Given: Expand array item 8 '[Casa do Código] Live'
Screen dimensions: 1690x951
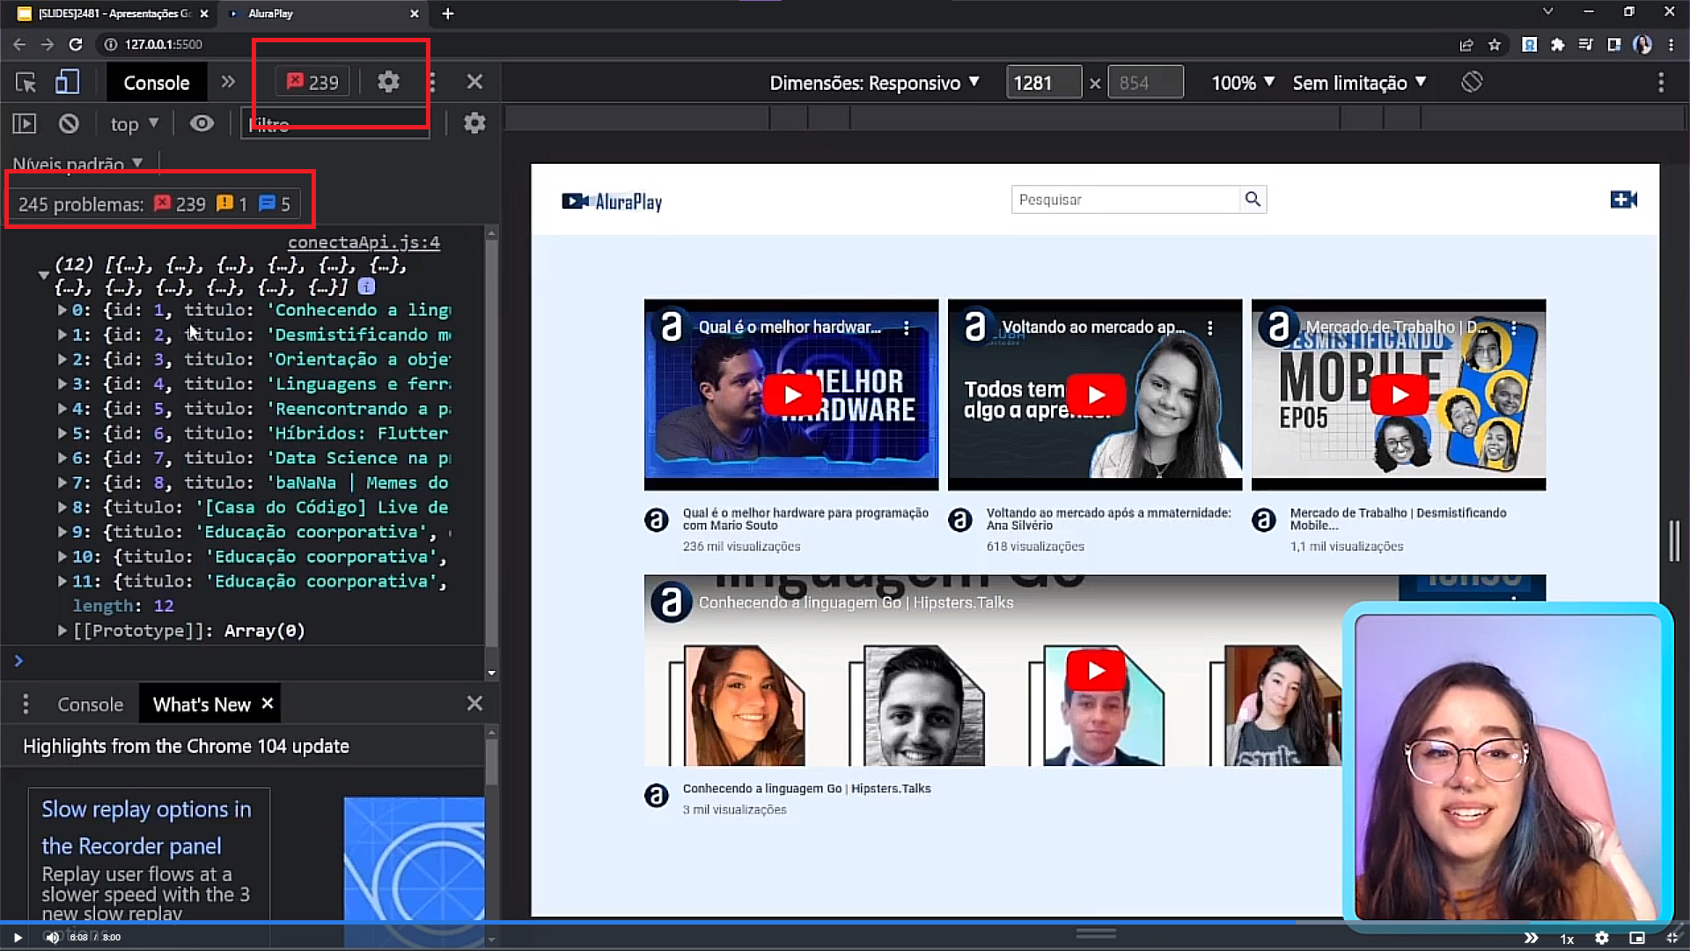Looking at the screenshot, I should coord(62,507).
